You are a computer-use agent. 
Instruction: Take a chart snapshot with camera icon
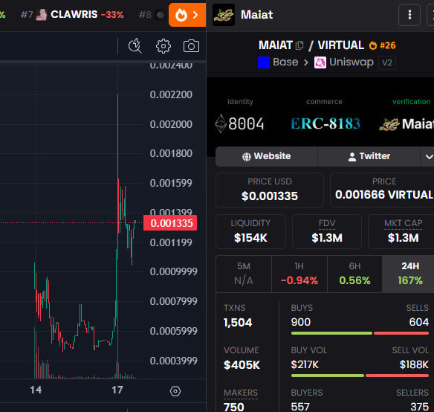[x=191, y=46]
